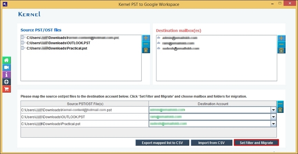Click Import from CSV button

coord(211,143)
